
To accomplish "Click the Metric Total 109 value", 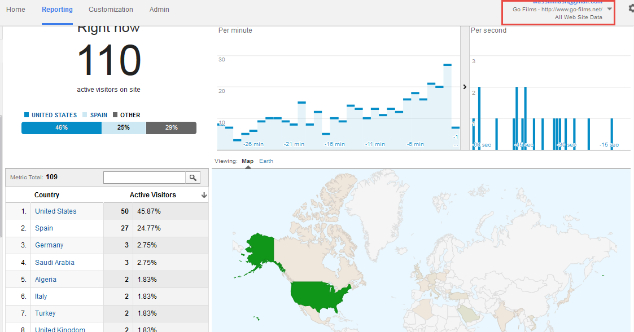I will click(52, 177).
